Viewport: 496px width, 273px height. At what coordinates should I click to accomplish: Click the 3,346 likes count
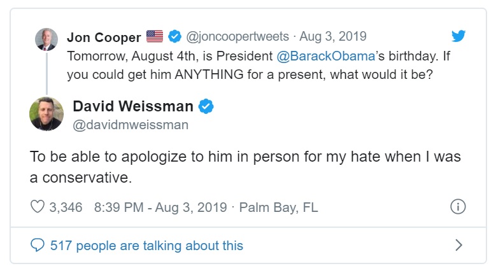(66, 207)
